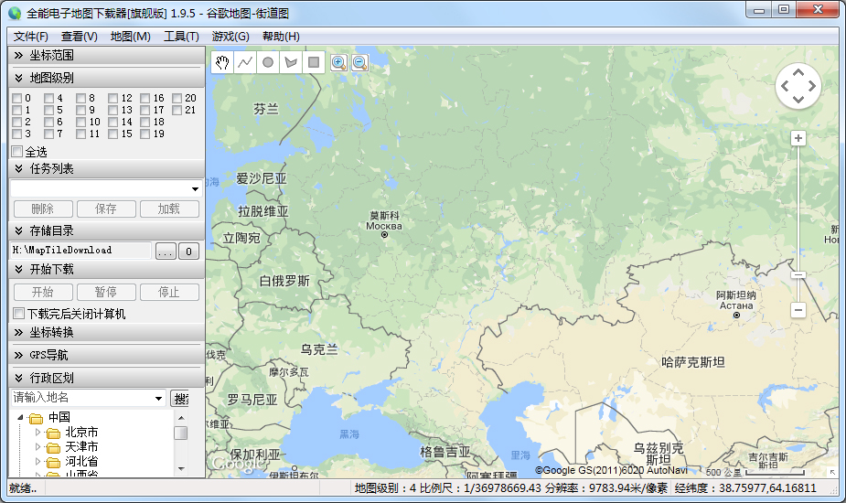Click the plus button on zoom slider
Viewport: 846px width, 503px height.
[798, 138]
